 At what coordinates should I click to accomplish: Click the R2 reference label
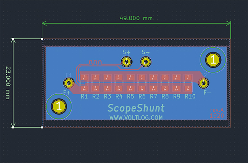pyautogui.click(x=96, y=96)
